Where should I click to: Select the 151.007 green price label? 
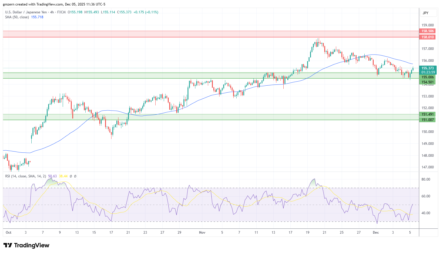(x=428, y=120)
